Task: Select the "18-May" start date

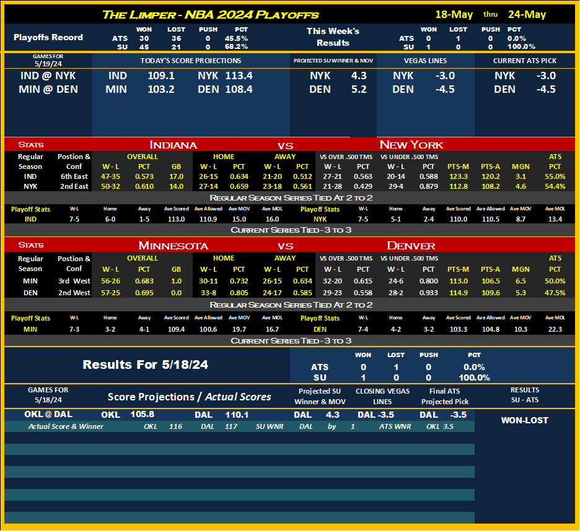Action: [454, 14]
